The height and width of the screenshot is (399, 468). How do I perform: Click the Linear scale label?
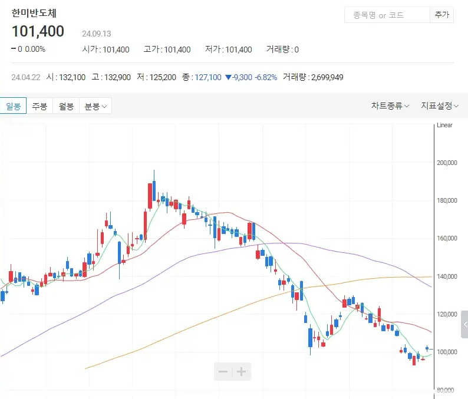[x=444, y=125]
